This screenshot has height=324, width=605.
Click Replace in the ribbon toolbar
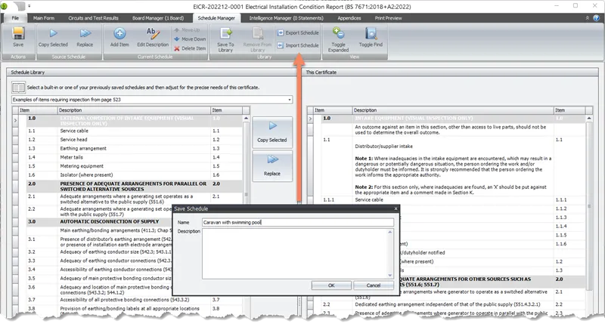click(85, 37)
